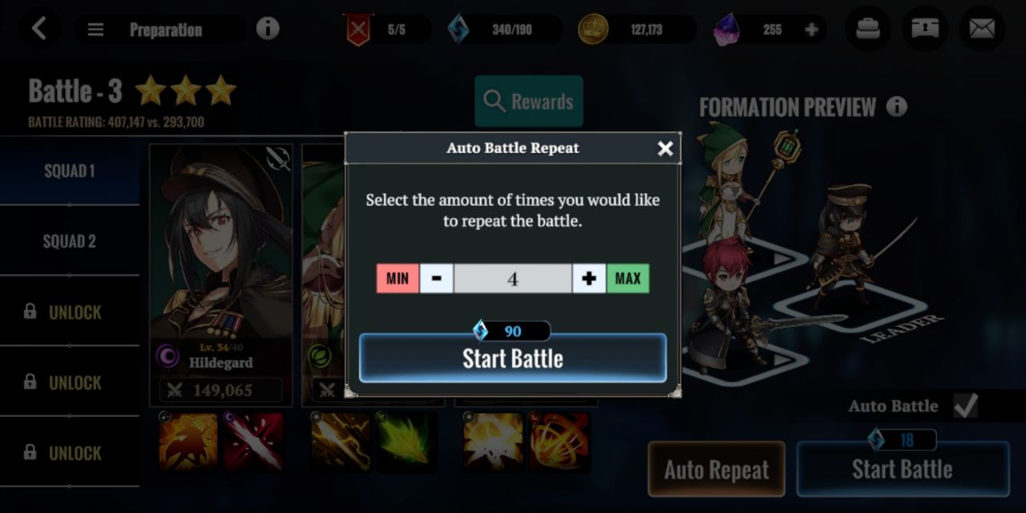Decrease the repeat count by one
Image resolution: width=1026 pixels, height=513 pixels.
pos(436,278)
